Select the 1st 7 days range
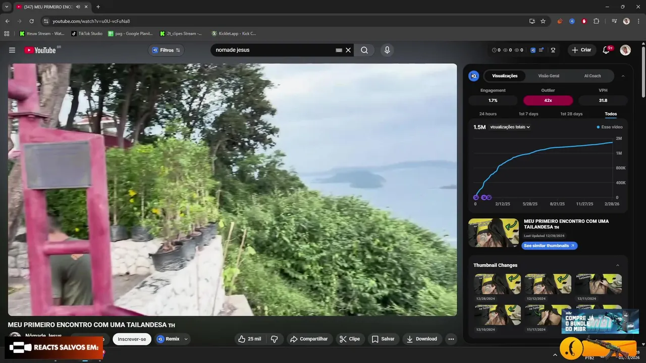Viewport: 646px width, 363px height. pos(528,114)
